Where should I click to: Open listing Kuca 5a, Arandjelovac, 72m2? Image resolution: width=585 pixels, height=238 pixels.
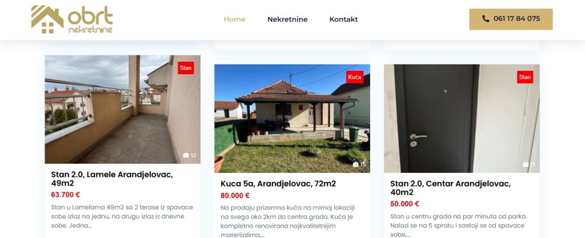tap(278, 184)
